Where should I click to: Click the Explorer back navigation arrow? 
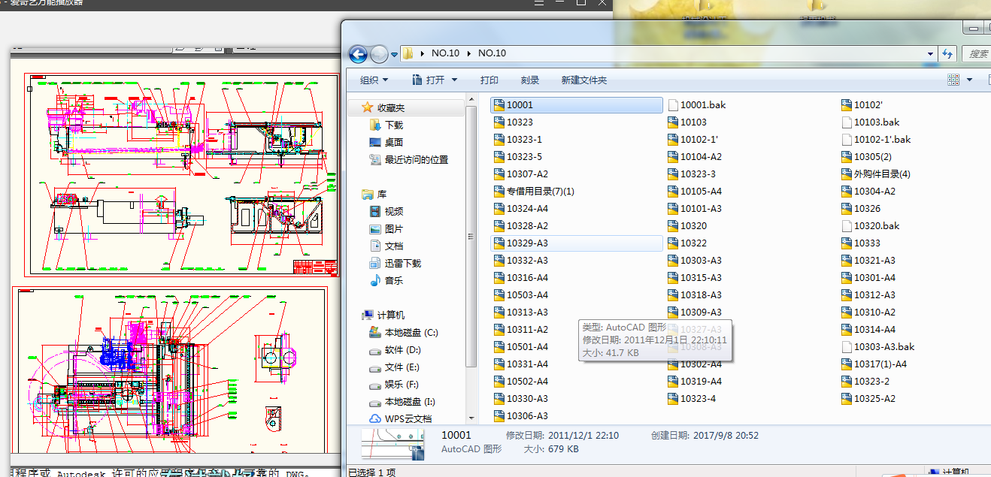(358, 53)
